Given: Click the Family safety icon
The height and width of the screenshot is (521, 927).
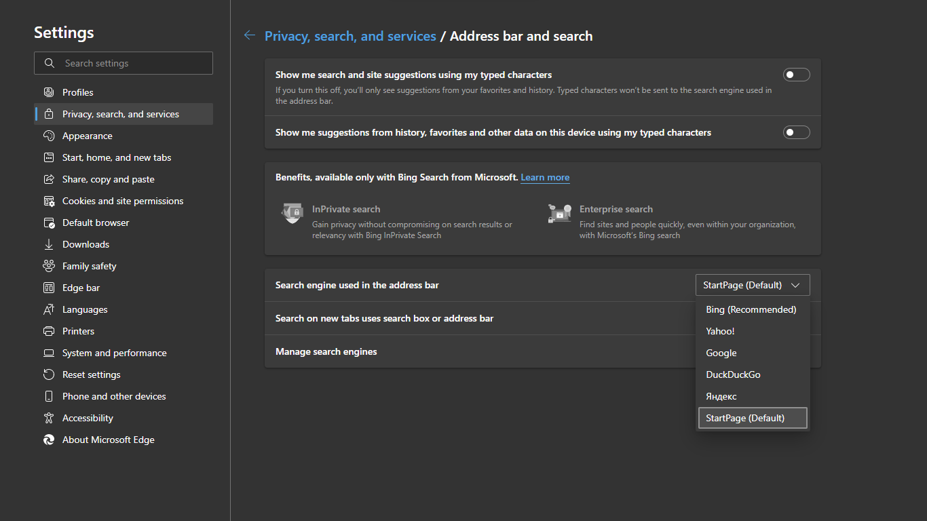Looking at the screenshot, I should (x=48, y=265).
